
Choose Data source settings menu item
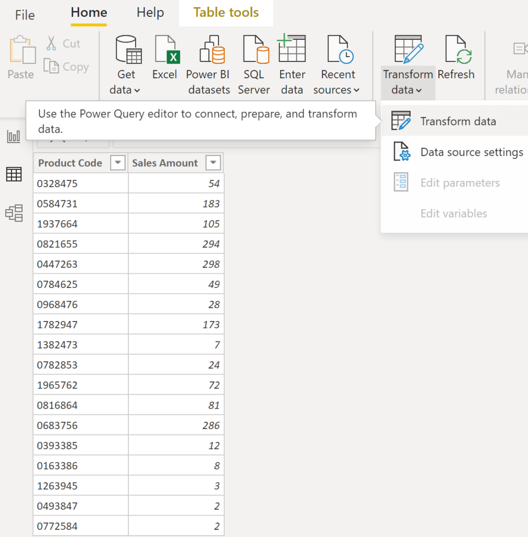(x=455, y=152)
